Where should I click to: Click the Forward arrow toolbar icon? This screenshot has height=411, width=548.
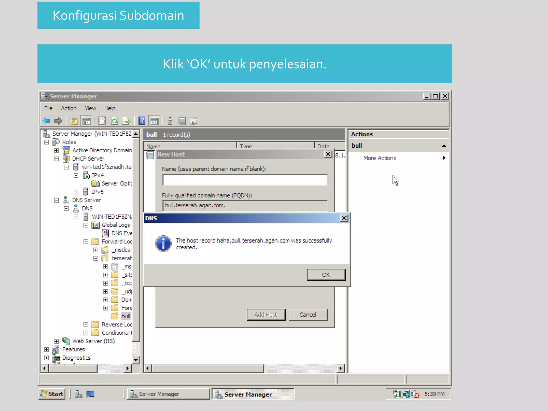(58, 121)
